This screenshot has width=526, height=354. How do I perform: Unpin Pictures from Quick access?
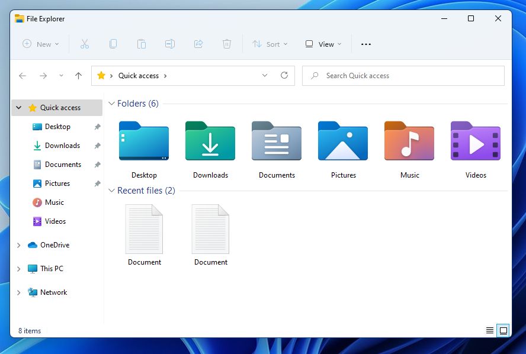98,184
